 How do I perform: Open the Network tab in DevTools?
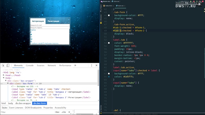click(x=52, y=65)
